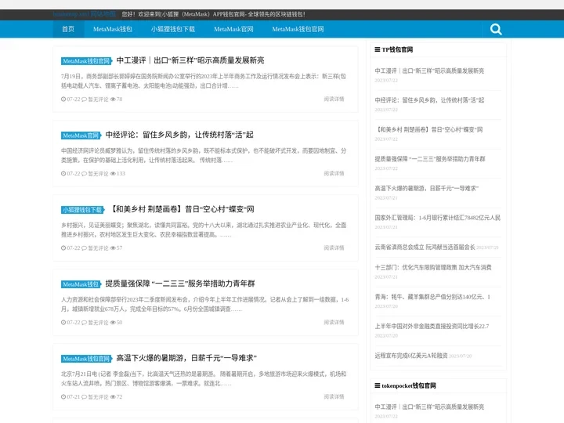The height and width of the screenshot is (423, 564).
Task: Click the 网站地图 link in top bar
Action: point(103,14)
